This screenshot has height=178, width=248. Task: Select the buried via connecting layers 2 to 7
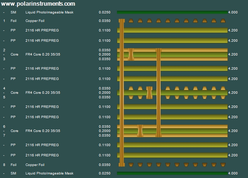(x=159, y=93)
